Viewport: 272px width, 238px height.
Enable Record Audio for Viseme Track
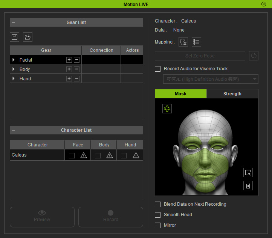point(158,69)
